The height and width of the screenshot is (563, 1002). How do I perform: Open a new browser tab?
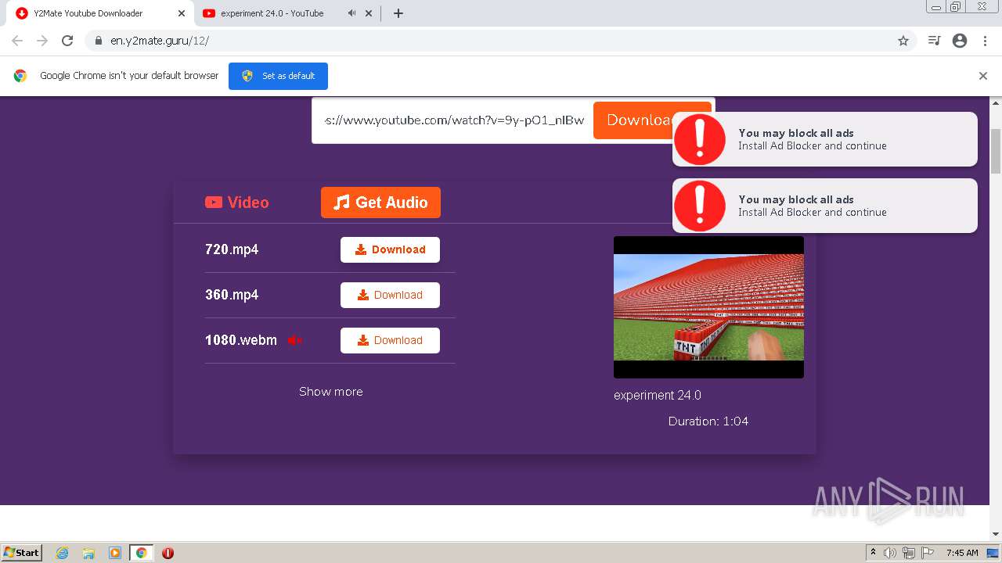coord(398,13)
